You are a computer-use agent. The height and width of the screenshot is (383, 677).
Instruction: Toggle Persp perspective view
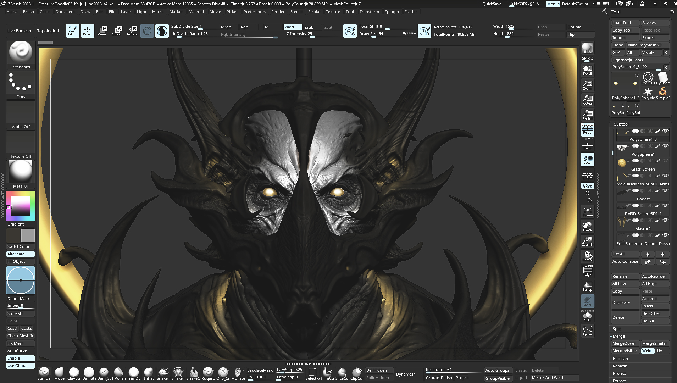[587, 129]
